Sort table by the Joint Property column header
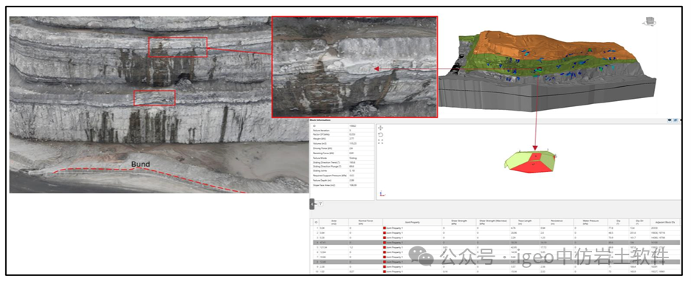 click(x=413, y=223)
